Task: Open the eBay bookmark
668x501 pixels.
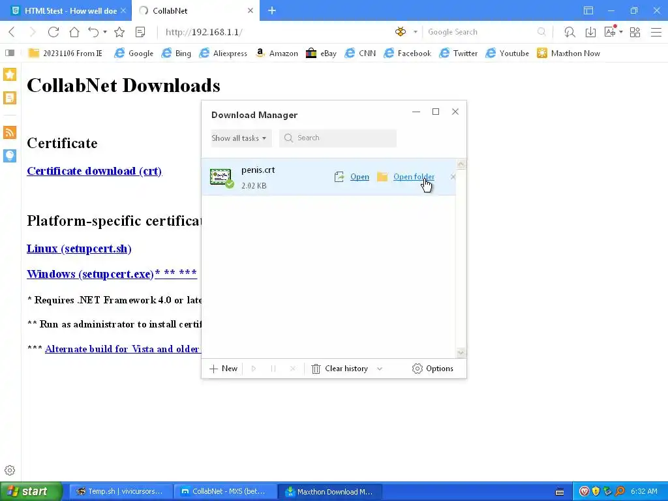Action: (321, 53)
